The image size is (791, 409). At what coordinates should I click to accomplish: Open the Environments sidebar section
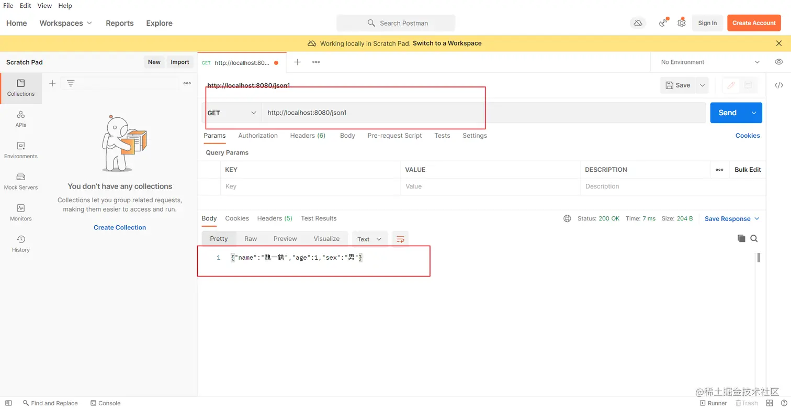tap(21, 150)
